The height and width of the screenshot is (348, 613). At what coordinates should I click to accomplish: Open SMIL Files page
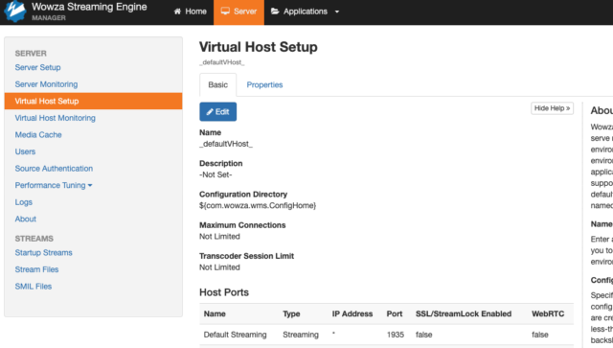click(x=34, y=286)
